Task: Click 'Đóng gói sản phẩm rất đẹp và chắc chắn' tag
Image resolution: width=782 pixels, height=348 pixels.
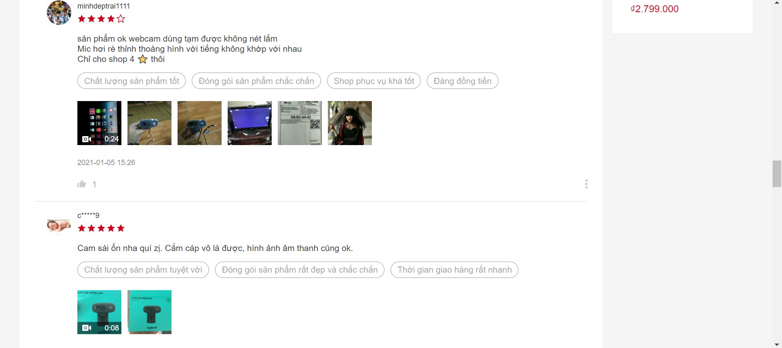Action: click(299, 270)
